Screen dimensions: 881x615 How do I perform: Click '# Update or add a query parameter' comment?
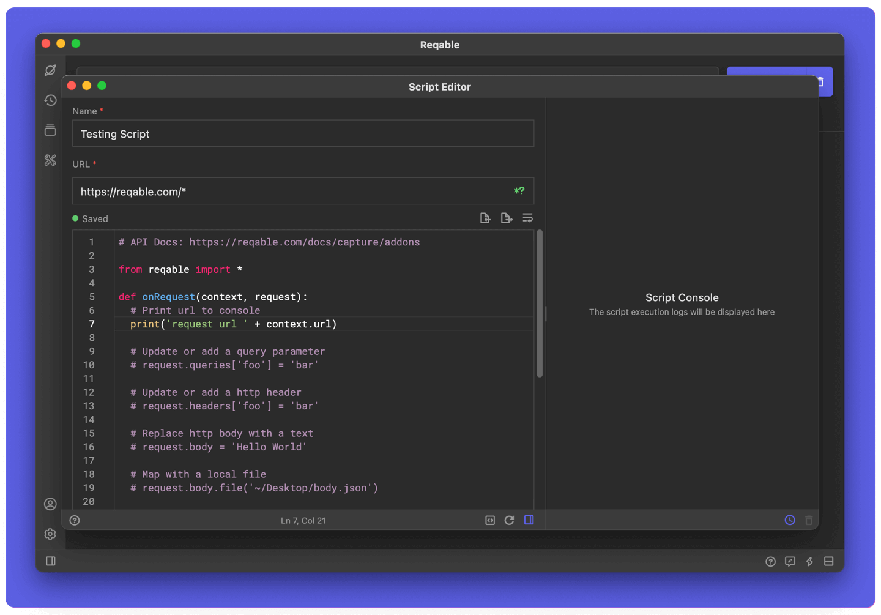tap(228, 352)
